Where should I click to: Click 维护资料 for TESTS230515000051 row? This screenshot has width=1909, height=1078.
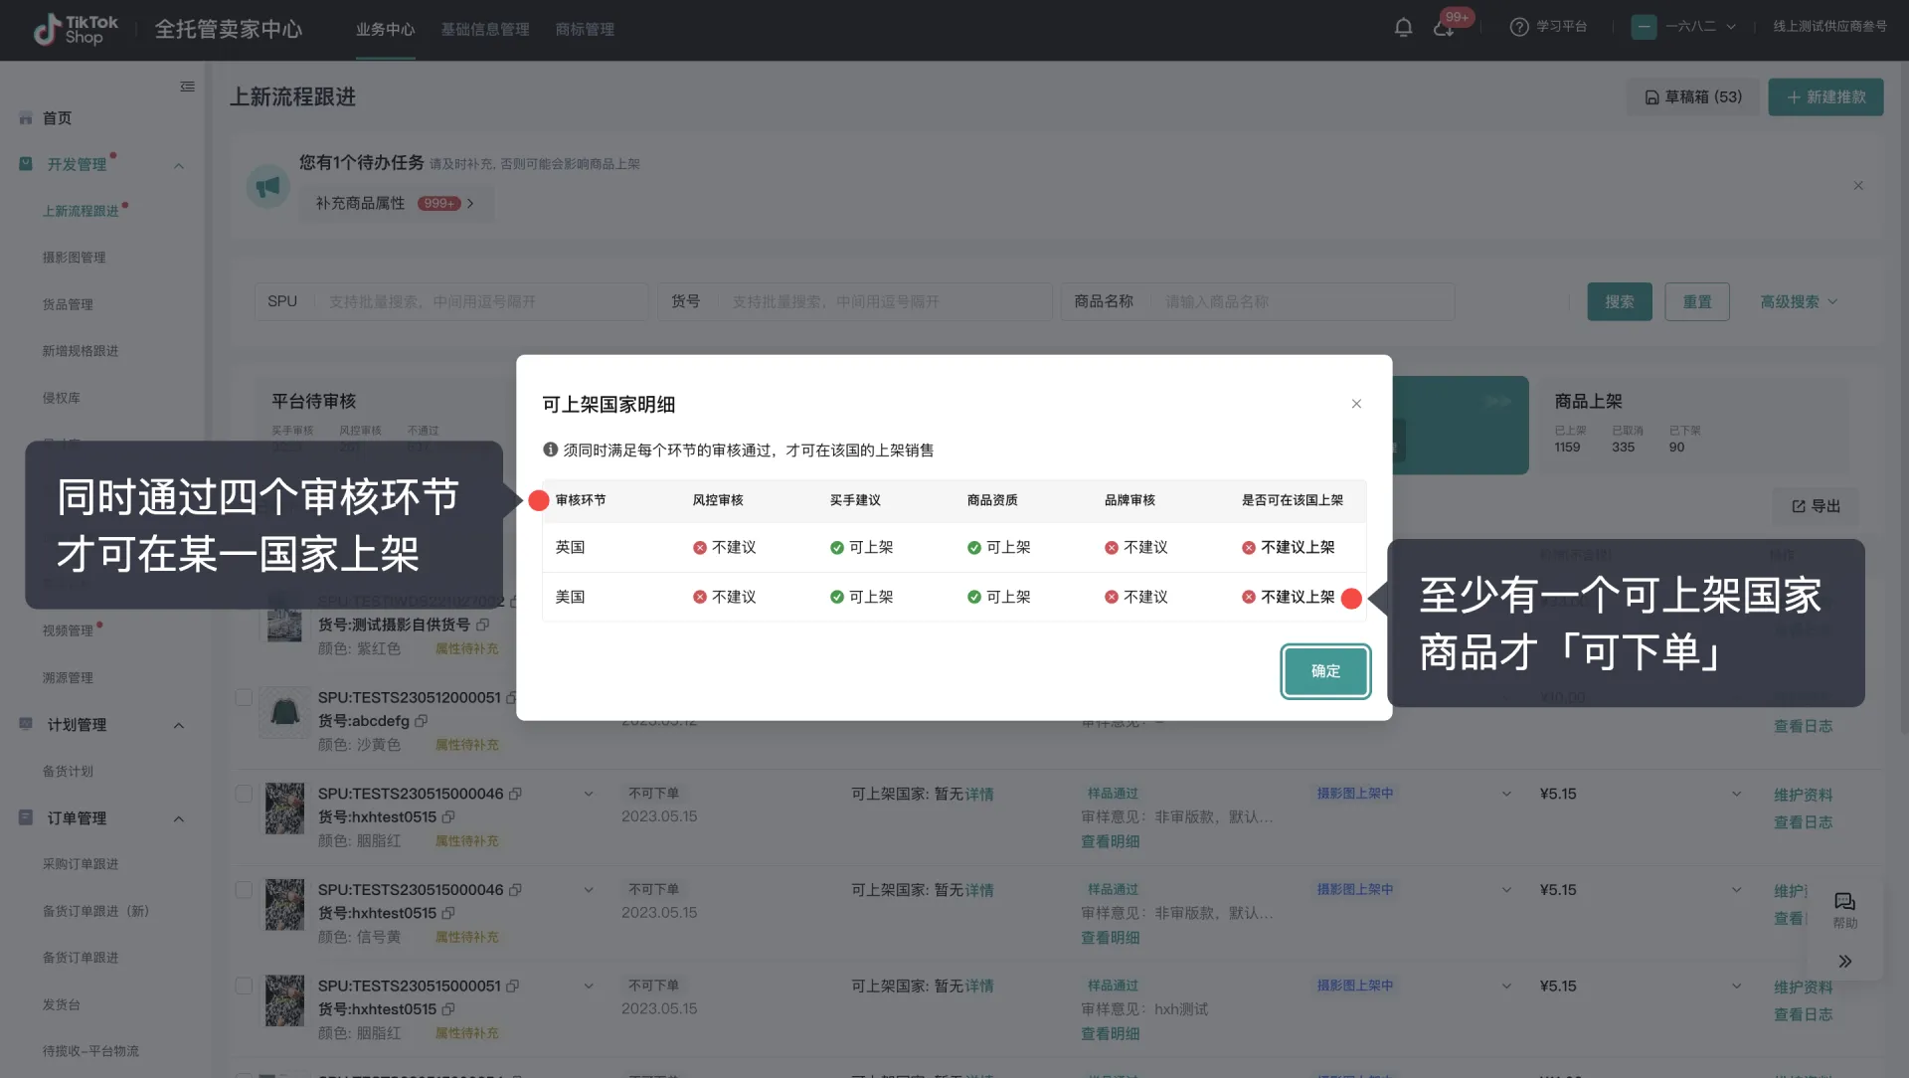click(x=1804, y=988)
